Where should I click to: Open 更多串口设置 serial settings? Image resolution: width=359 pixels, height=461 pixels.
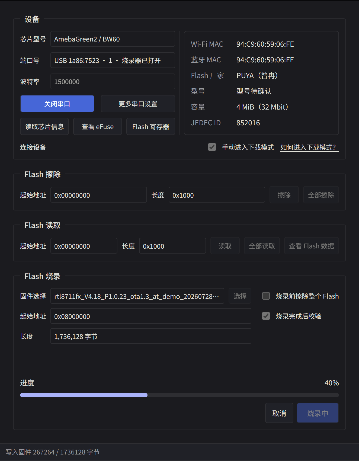pos(138,104)
